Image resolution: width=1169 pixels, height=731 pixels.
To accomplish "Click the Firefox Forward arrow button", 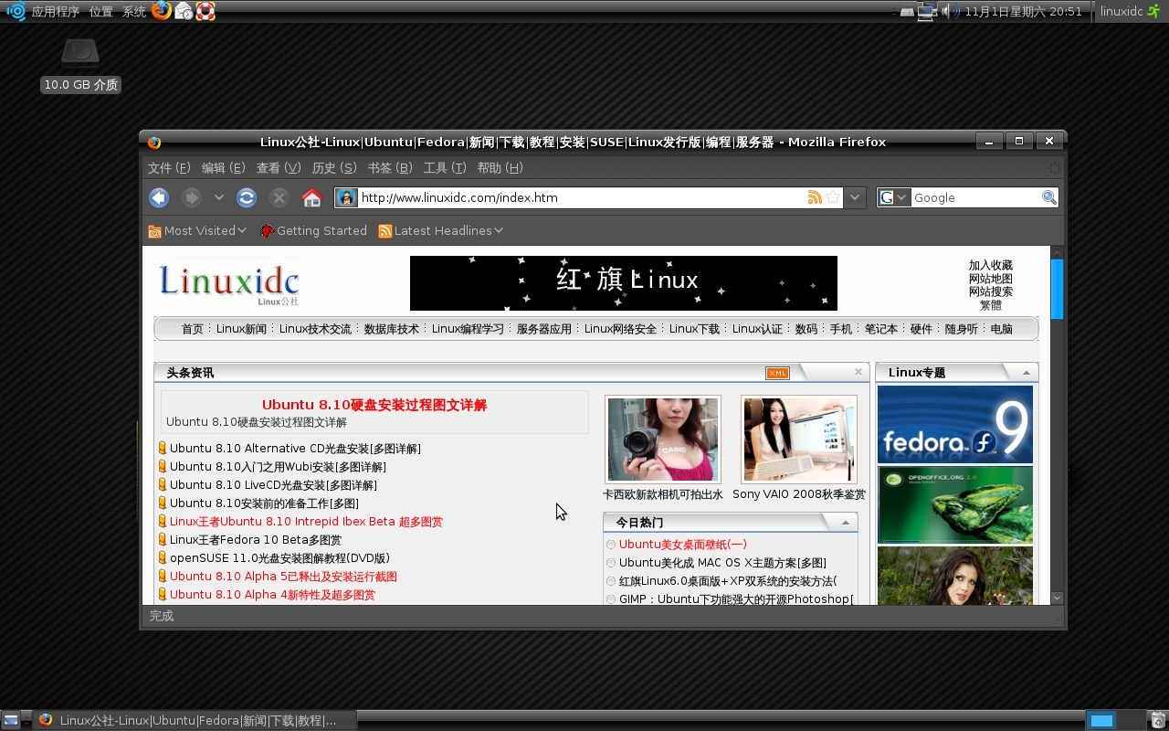I will click(x=191, y=197).
